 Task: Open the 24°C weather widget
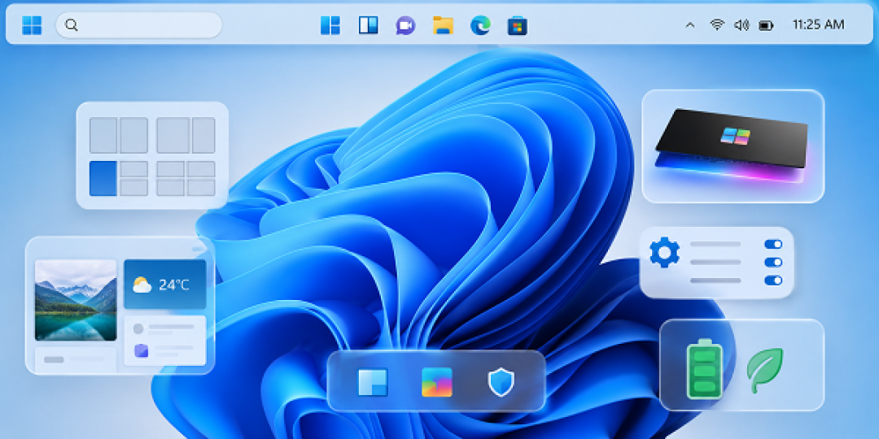tap(164, 284)
